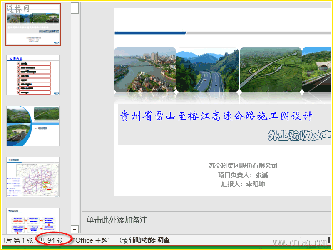The image size is (333, 250).
Task: Open the second slide thumbnail titled 汇报内容
Action: [33, 75]
